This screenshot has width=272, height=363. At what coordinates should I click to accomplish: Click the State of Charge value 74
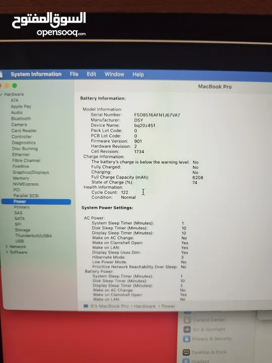tap(195, 183)
